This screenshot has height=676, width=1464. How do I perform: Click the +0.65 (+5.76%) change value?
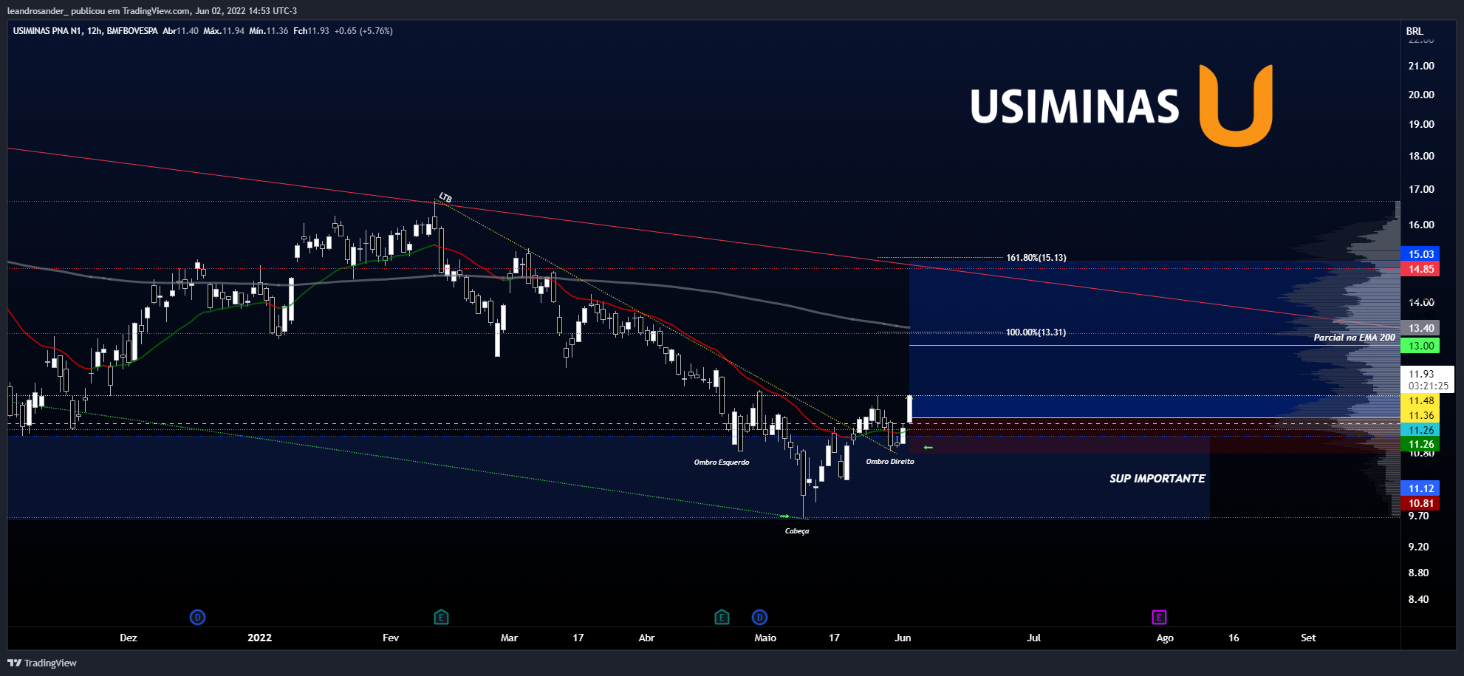point(363,31)
